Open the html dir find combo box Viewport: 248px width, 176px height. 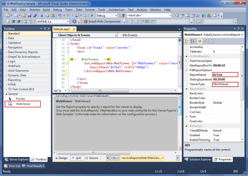tap(170, 16)
